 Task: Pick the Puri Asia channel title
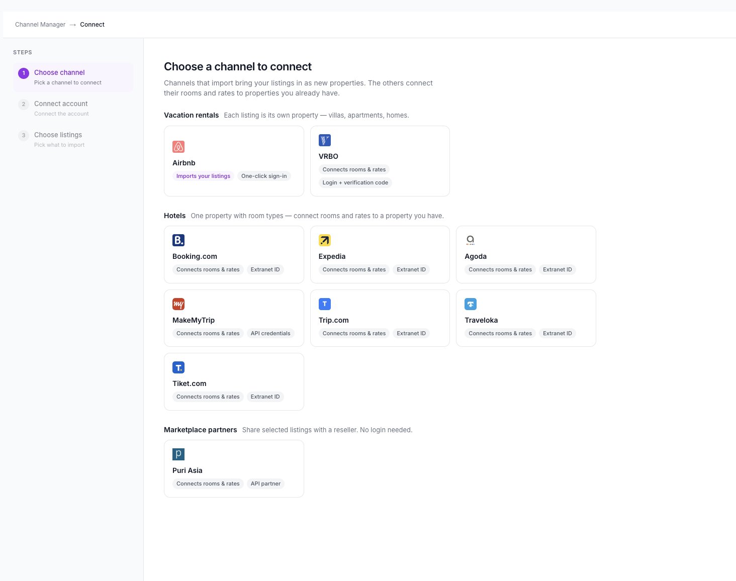coord(188,470)
